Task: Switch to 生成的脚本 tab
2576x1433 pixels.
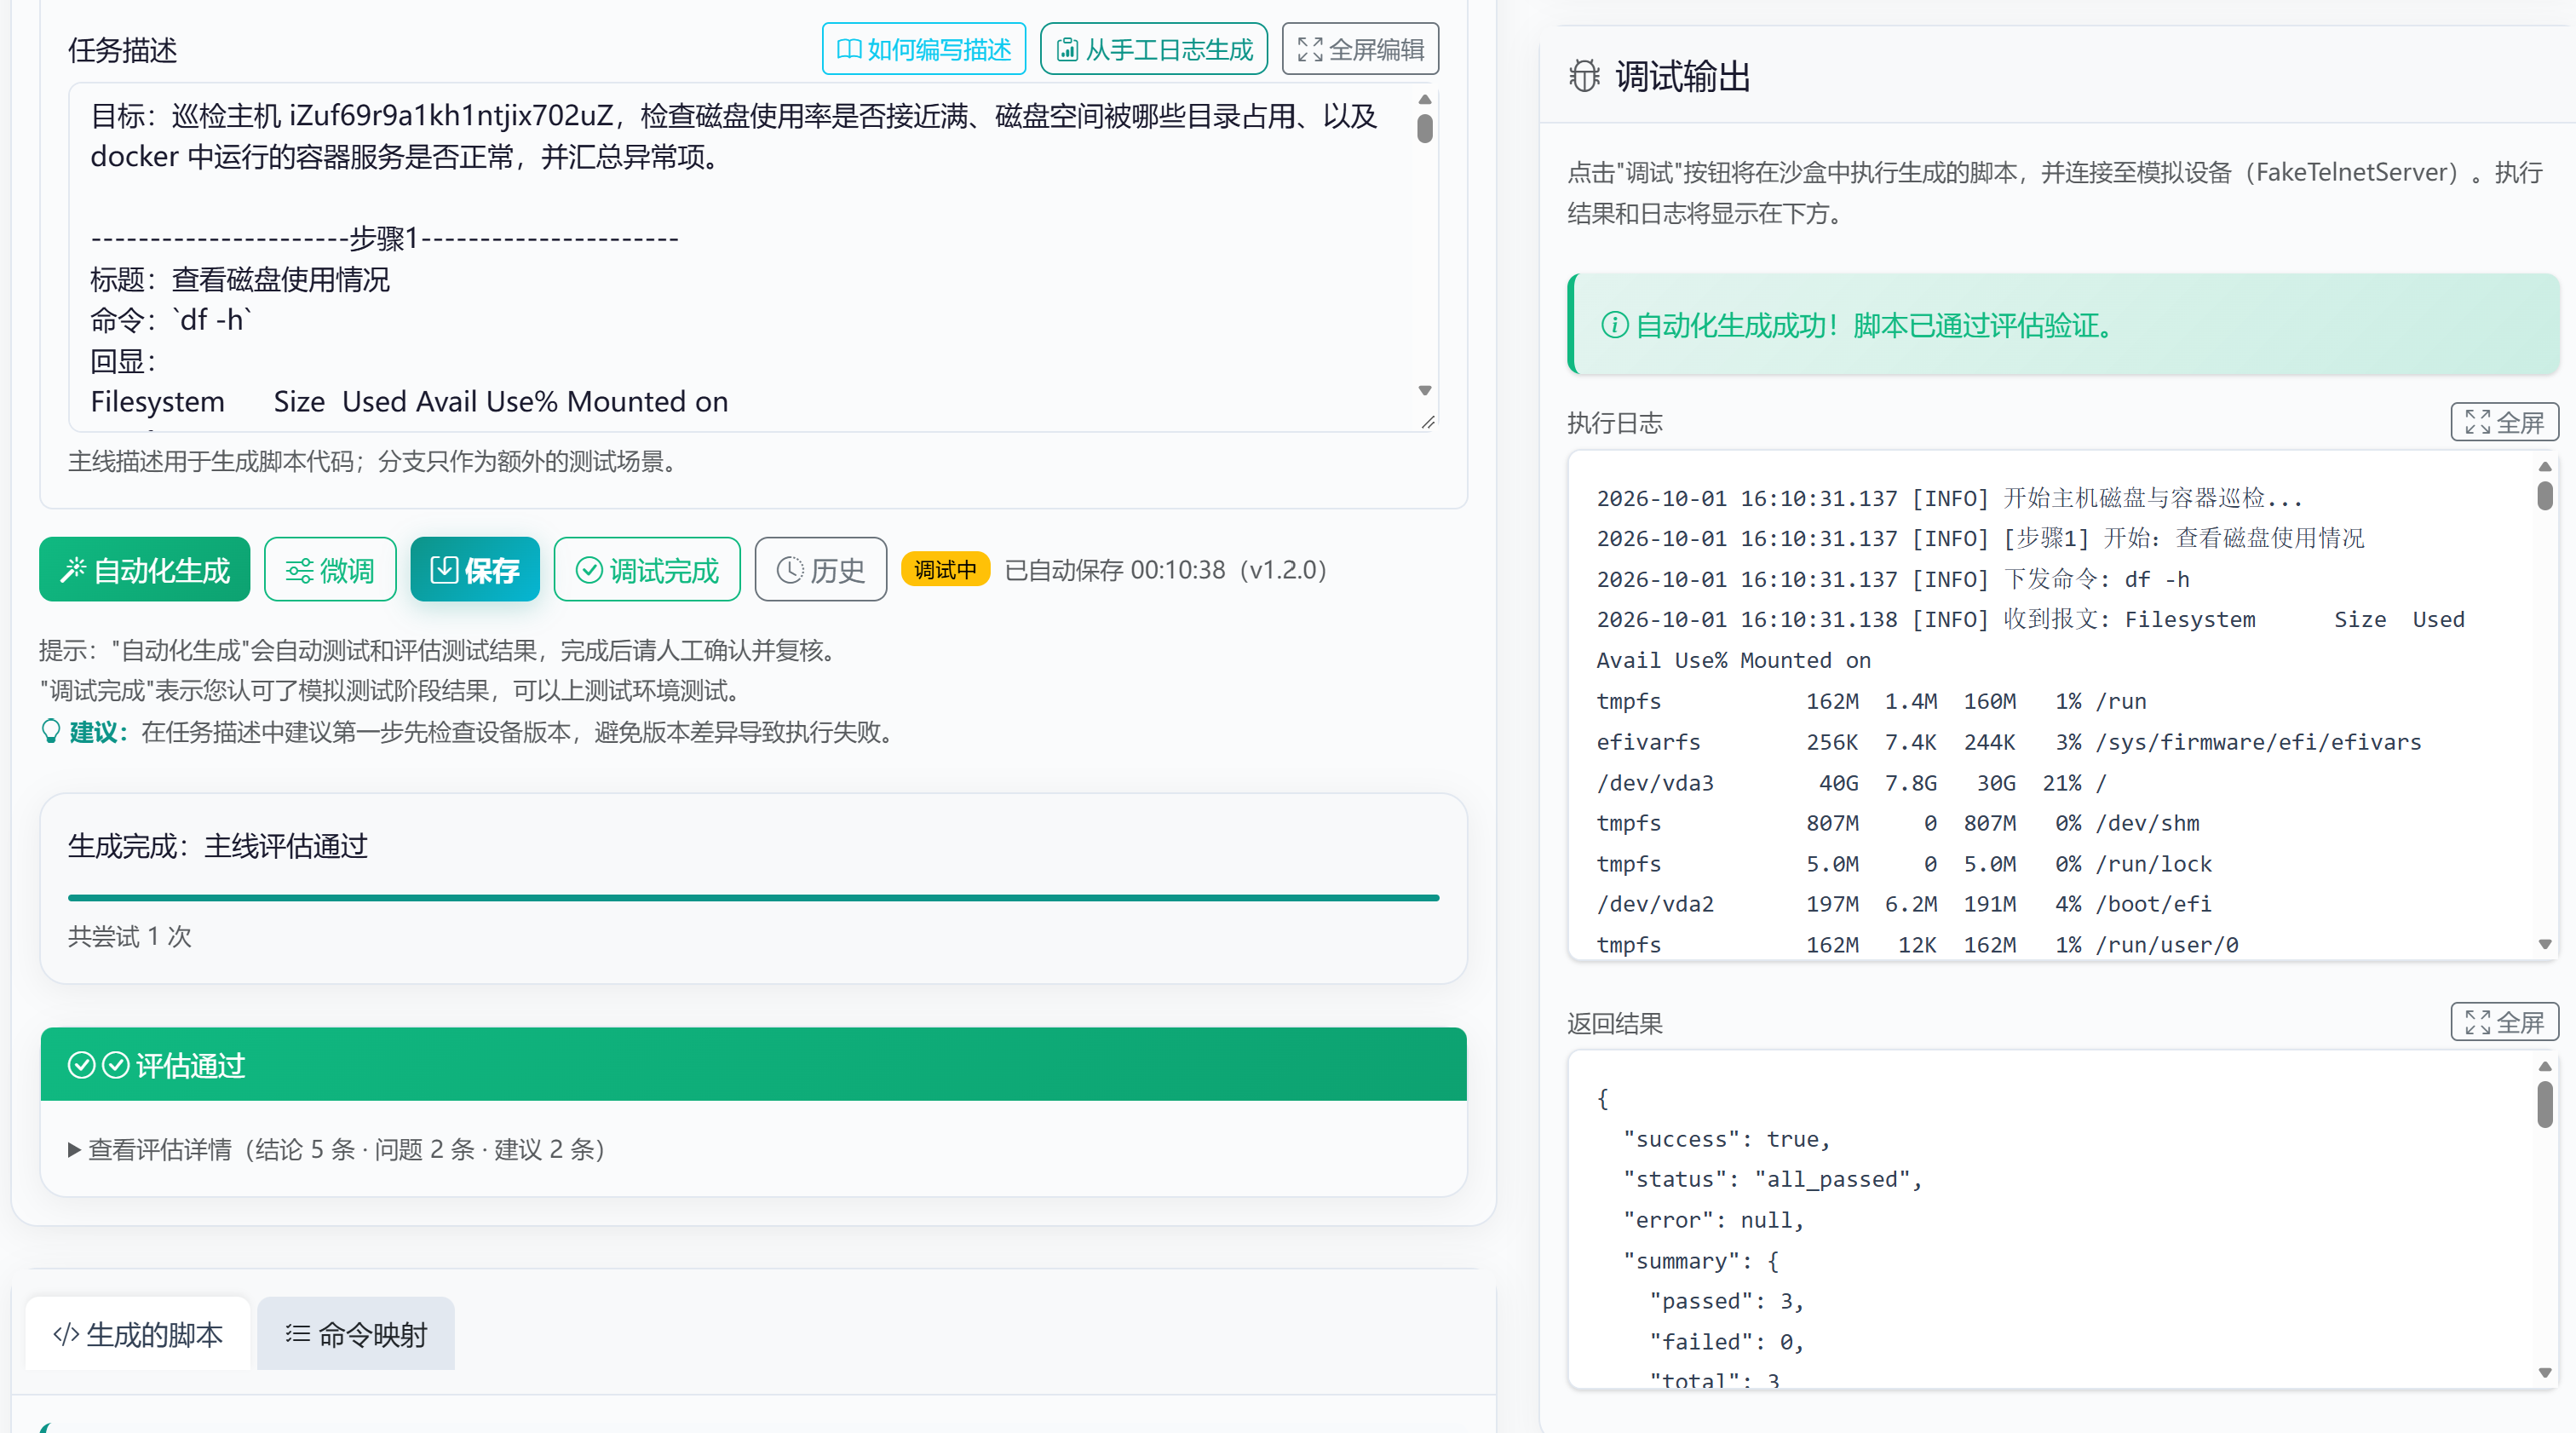Action: pos(137,1335)
